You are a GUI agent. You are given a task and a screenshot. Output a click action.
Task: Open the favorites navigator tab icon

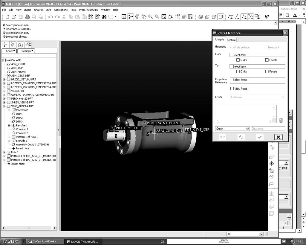[x=20, y=45]
